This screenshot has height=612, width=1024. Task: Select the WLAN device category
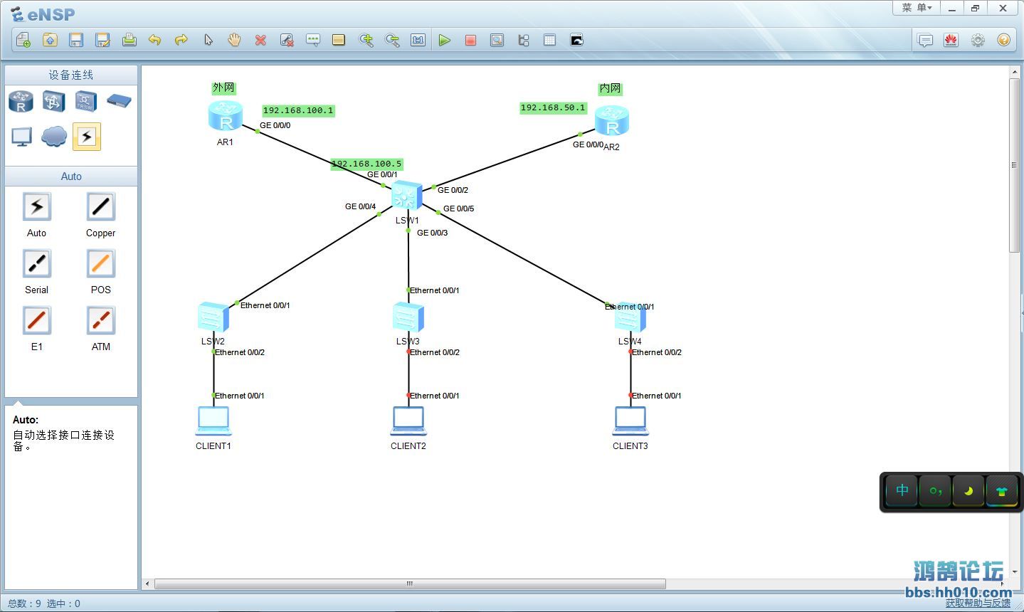pyautogui.click(x=86, y=101)
